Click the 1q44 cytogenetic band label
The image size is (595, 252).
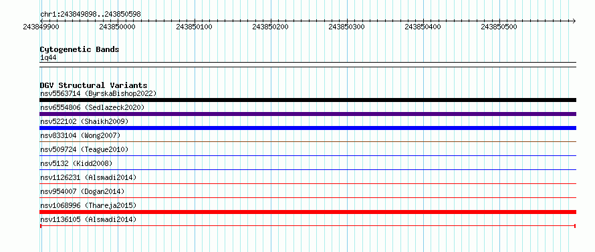tap(49, 58)
